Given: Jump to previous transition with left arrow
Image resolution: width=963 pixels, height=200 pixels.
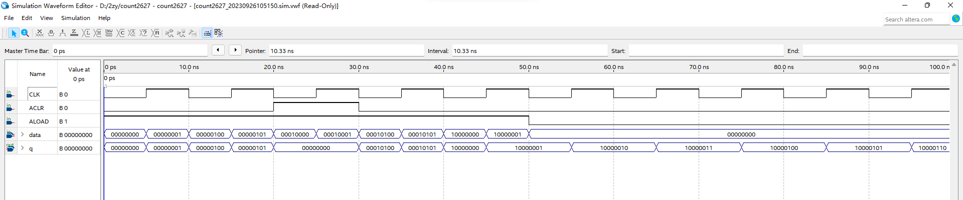Looking at the screenshot, I should (218, 50).
